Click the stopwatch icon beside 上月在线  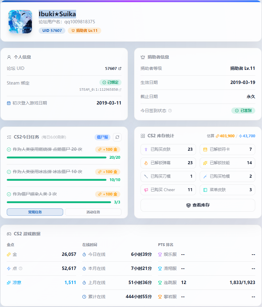[x=84, y=283]
